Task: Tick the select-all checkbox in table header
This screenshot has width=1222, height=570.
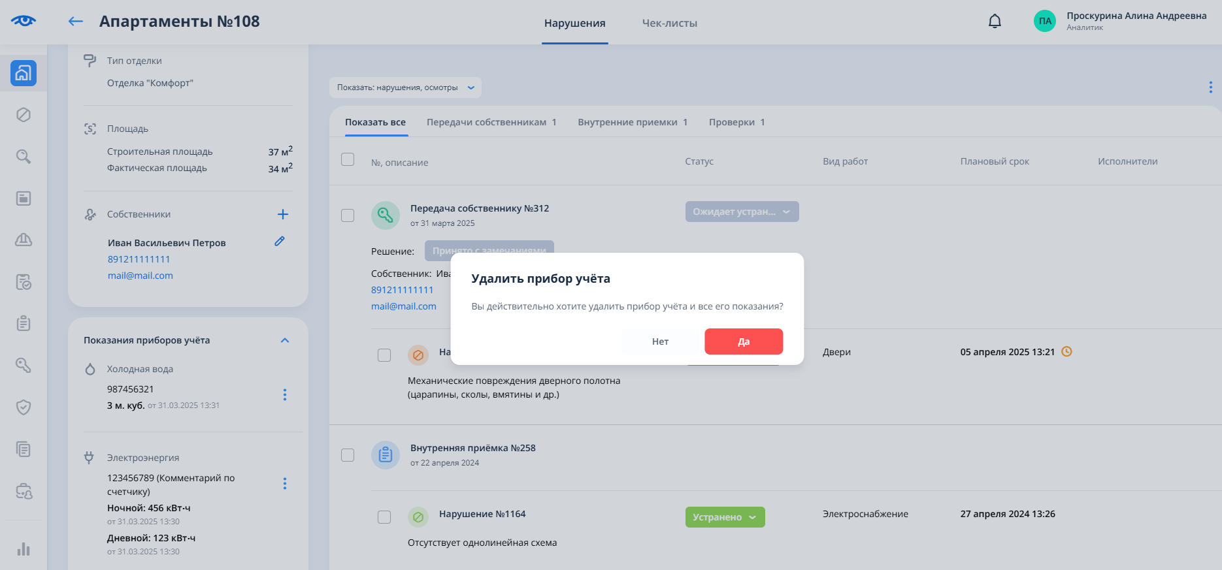Action: pyautogui.click(x=348, y=160)
